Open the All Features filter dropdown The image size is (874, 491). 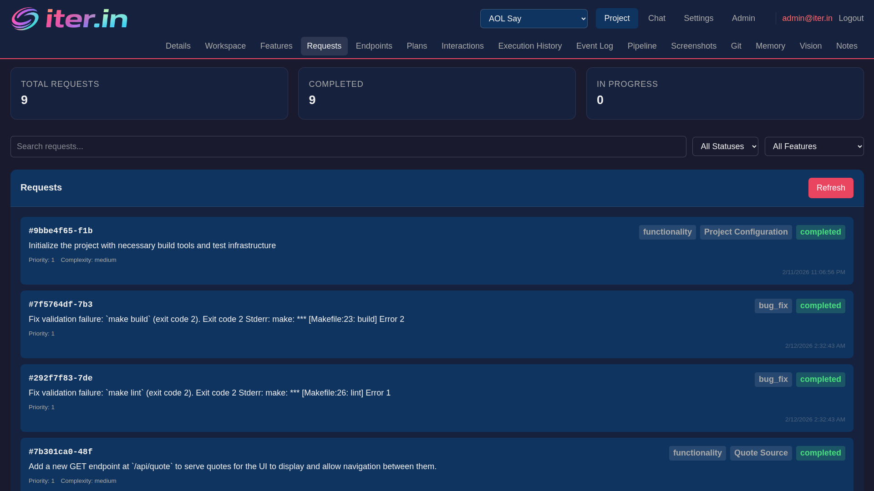814,146
